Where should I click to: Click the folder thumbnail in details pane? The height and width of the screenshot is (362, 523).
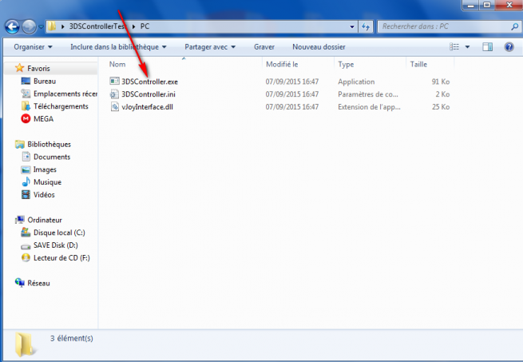(x=26, y=344)
